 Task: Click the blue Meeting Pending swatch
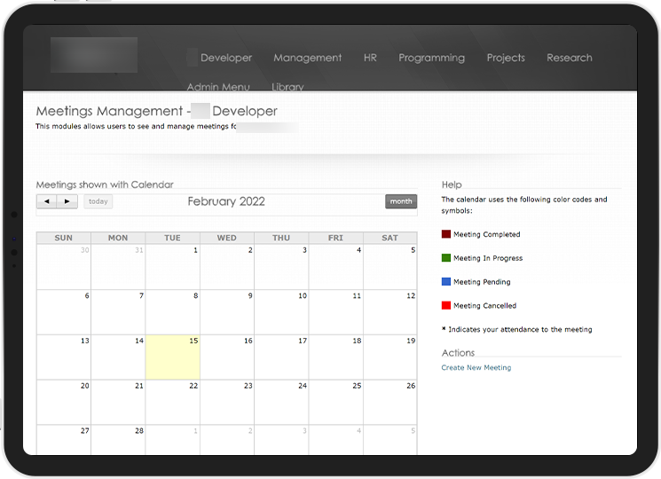pyautogui.click(x=446, y=281)
